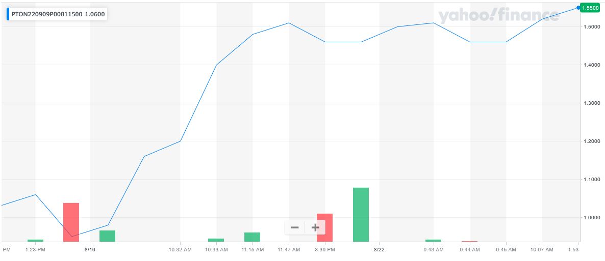605x261 pixels.
Task: Click the 11:47 AM time axis label
Action: 289,250
